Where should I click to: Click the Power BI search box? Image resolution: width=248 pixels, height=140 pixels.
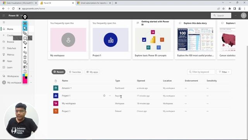pyautogui.click(x=221, y=16)
